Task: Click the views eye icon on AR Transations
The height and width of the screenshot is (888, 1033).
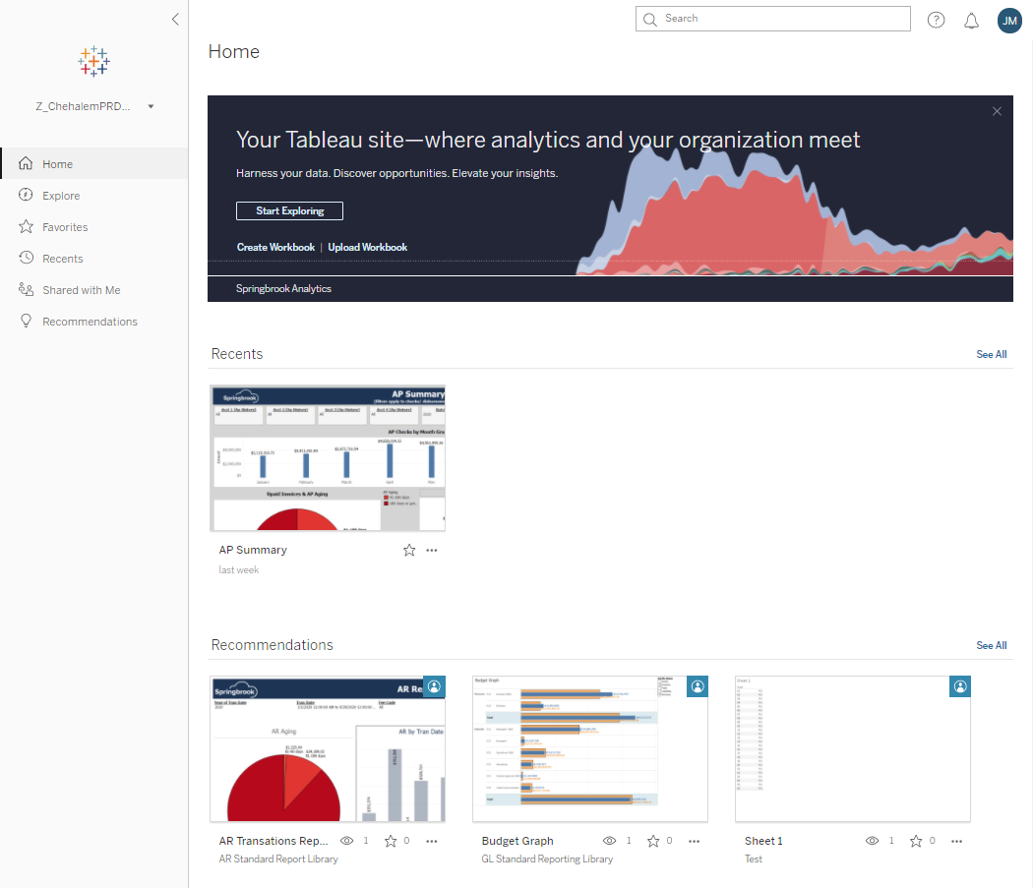Action: click(346, 841)
